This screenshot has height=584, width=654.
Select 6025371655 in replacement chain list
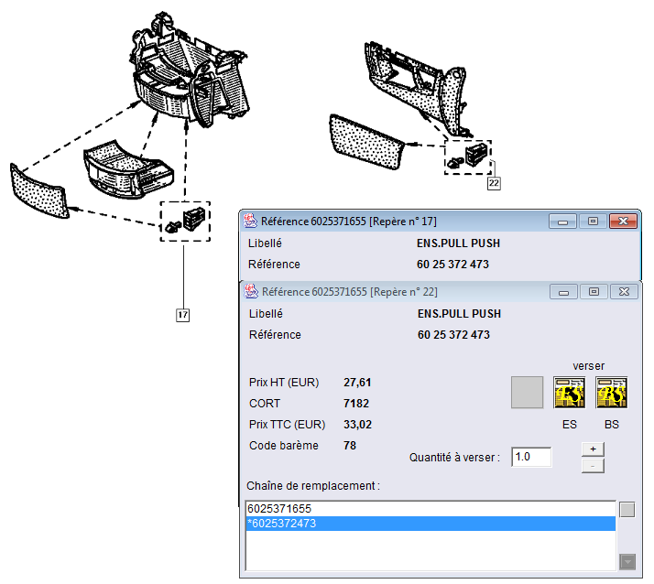pos(431,508)
